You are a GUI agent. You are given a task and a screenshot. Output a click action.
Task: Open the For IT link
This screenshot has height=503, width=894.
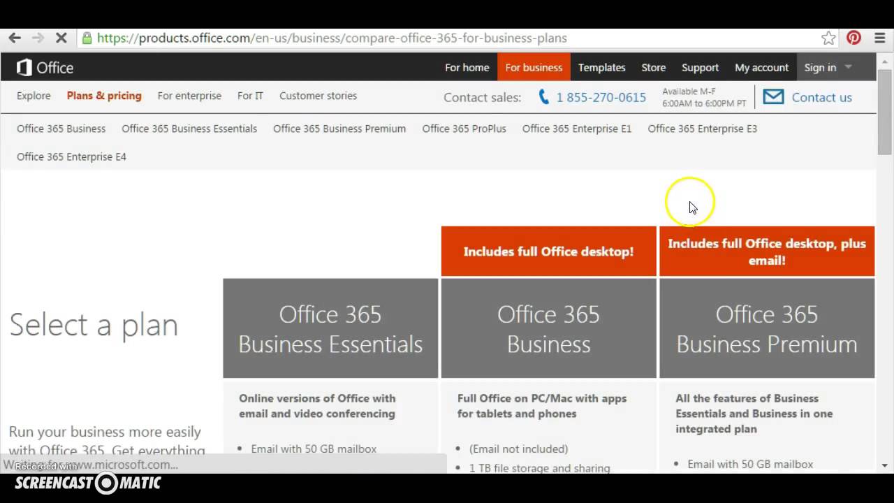click(250, 96)
